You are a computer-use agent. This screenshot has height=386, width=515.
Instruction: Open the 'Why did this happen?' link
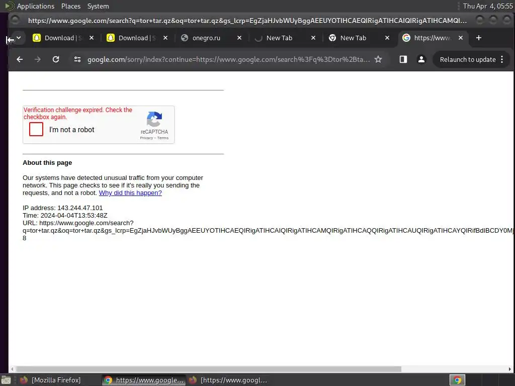coord(130,192)
